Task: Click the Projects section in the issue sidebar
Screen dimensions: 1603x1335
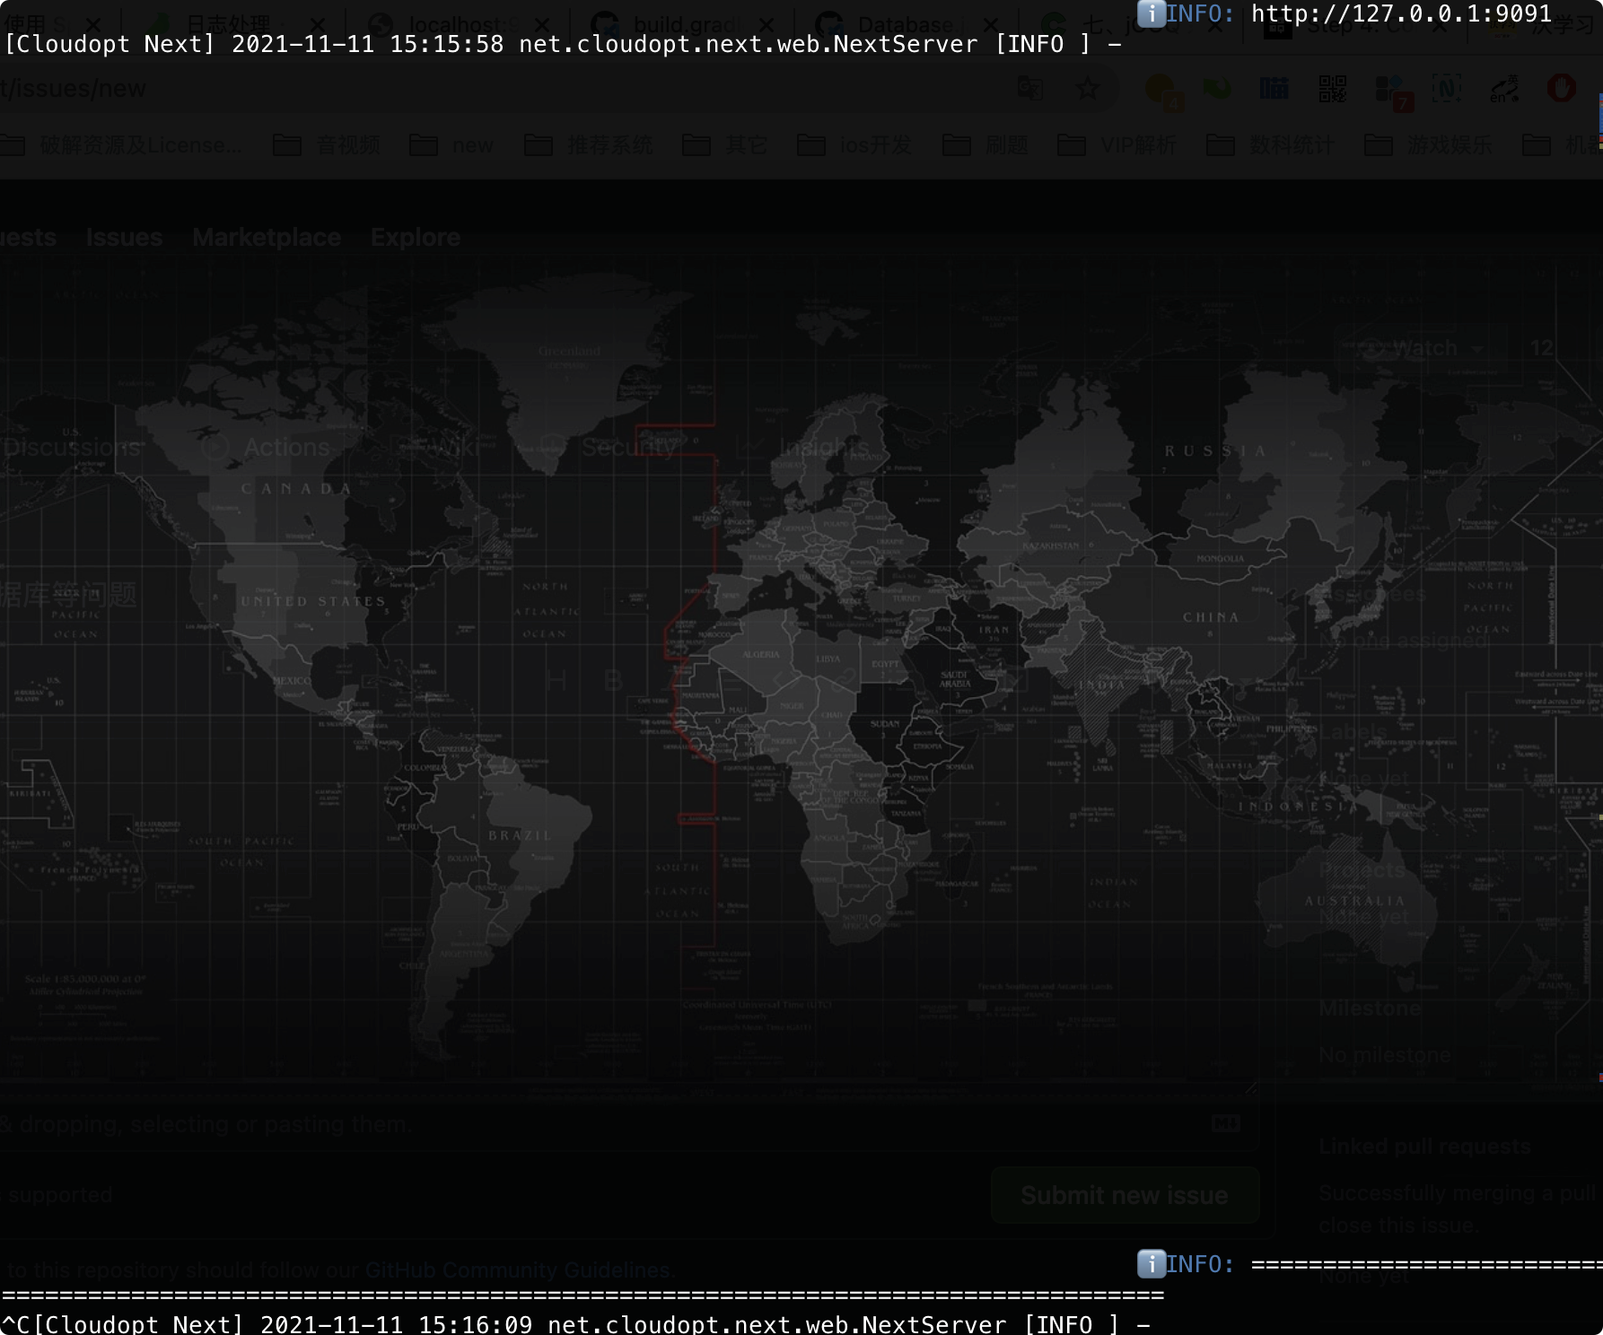Action: click(x=1362, y=870)
